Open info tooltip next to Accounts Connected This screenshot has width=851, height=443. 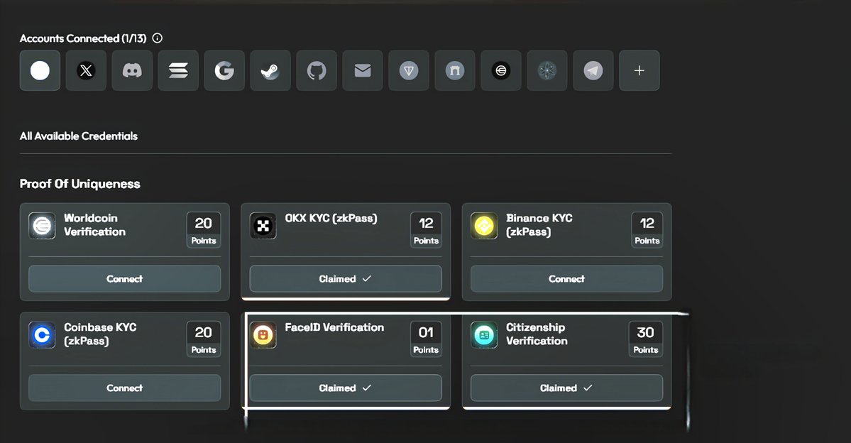tap(158, 38)
